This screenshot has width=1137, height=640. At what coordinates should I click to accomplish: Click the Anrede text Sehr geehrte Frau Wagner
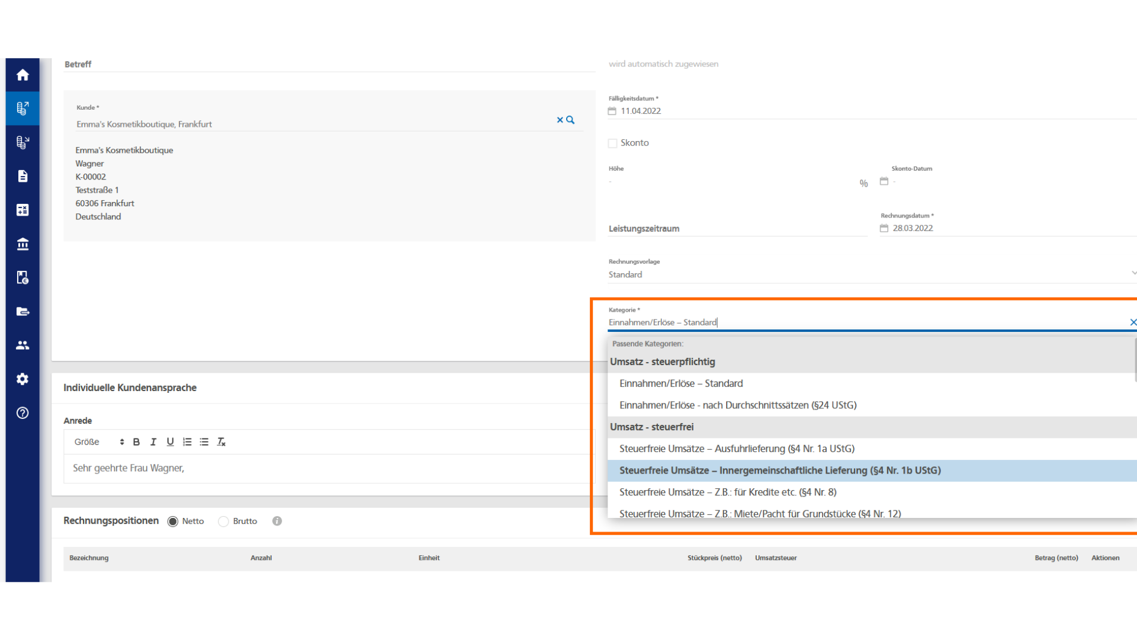click(129, 468)
